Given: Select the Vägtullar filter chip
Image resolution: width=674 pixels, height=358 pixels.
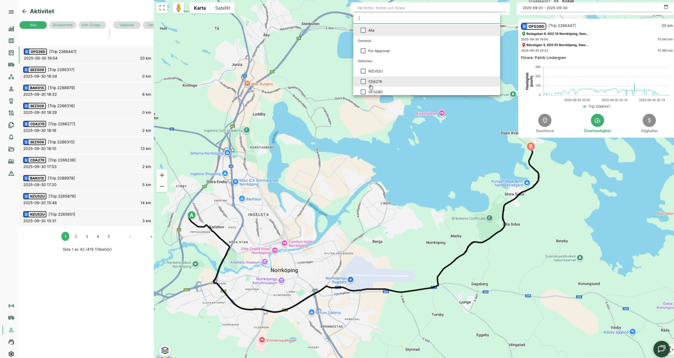Looking at the screenshot, I should tap(127, 25).
